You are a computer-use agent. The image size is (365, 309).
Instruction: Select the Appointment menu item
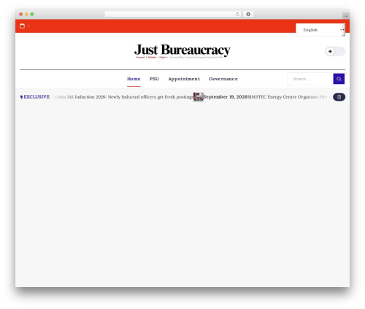184,79
